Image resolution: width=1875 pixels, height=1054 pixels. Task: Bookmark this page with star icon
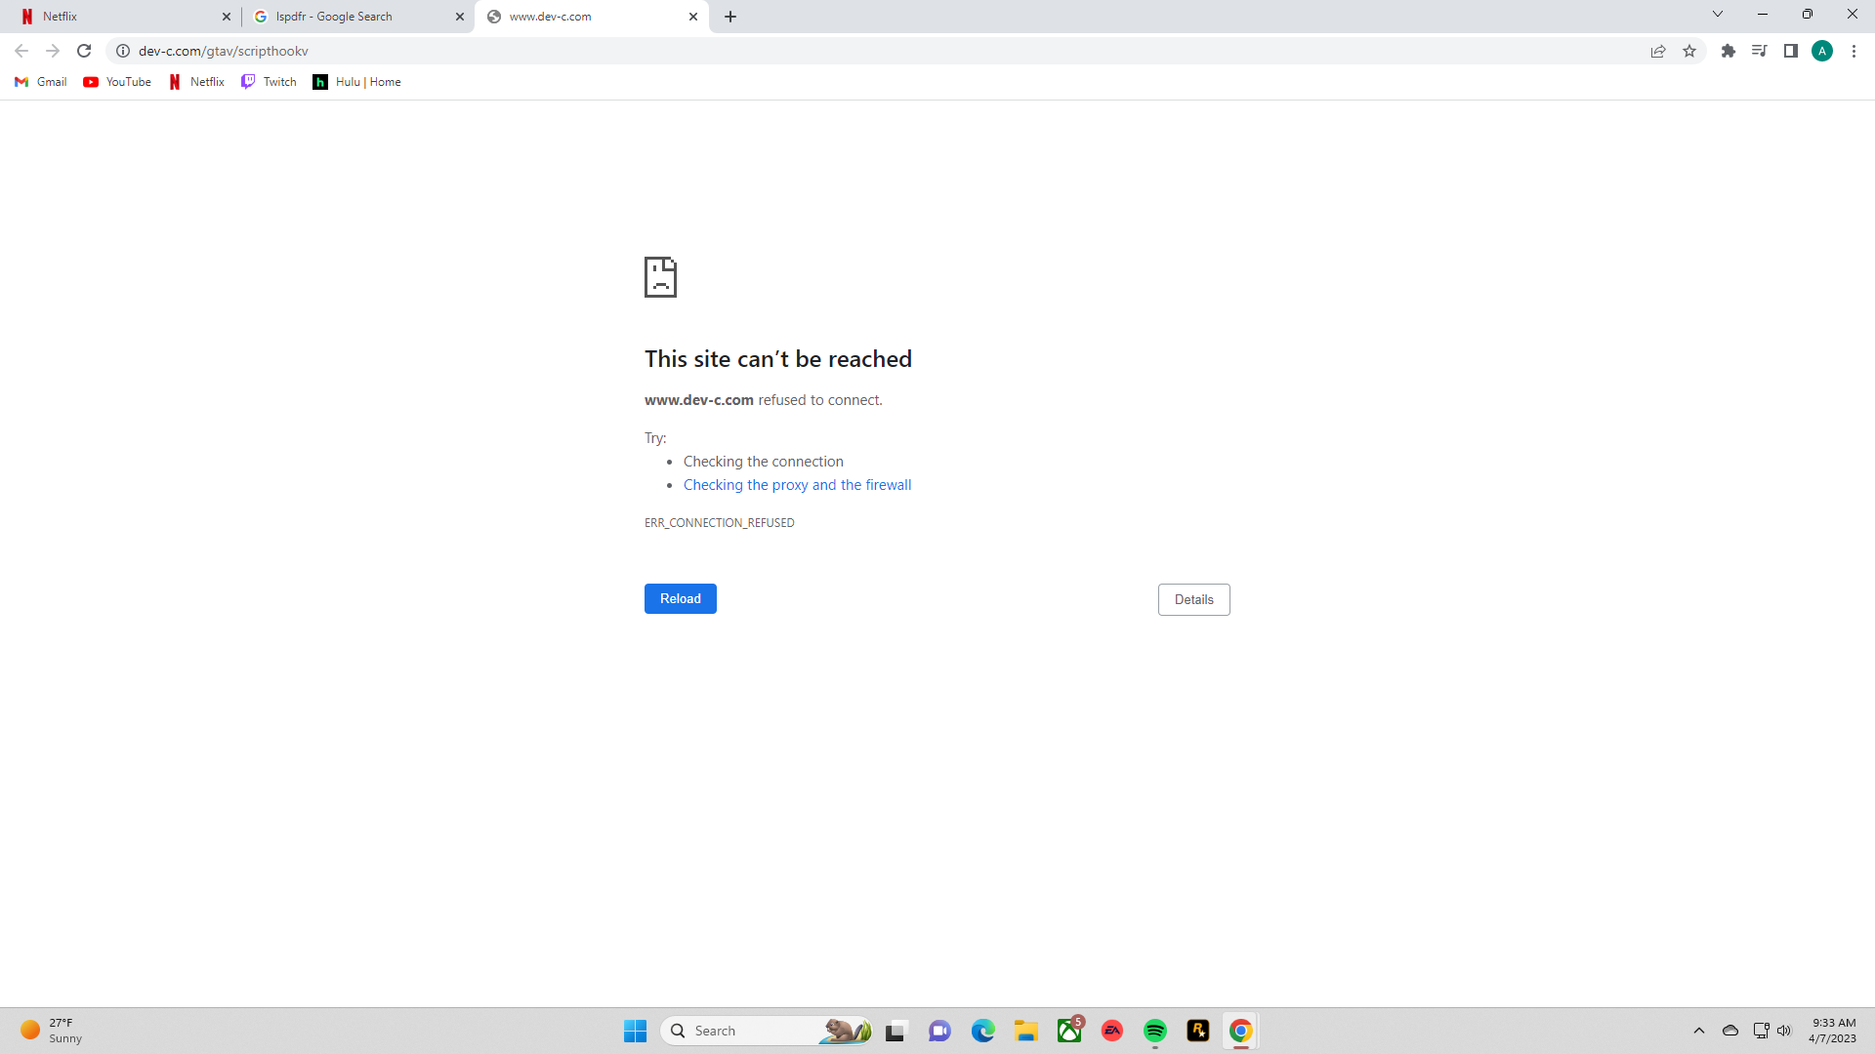[x=1689, y=51]
